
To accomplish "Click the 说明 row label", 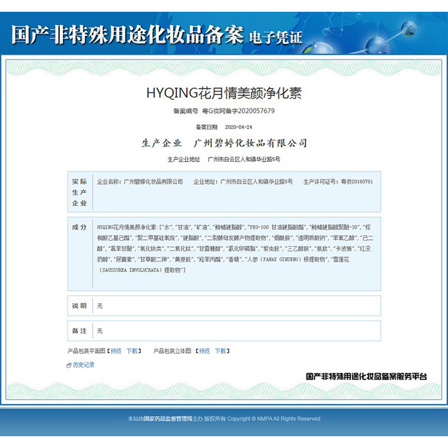I will pos(79,306).
